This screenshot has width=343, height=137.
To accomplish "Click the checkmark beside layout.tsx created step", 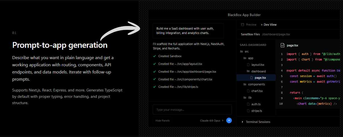I will point(154,64).
